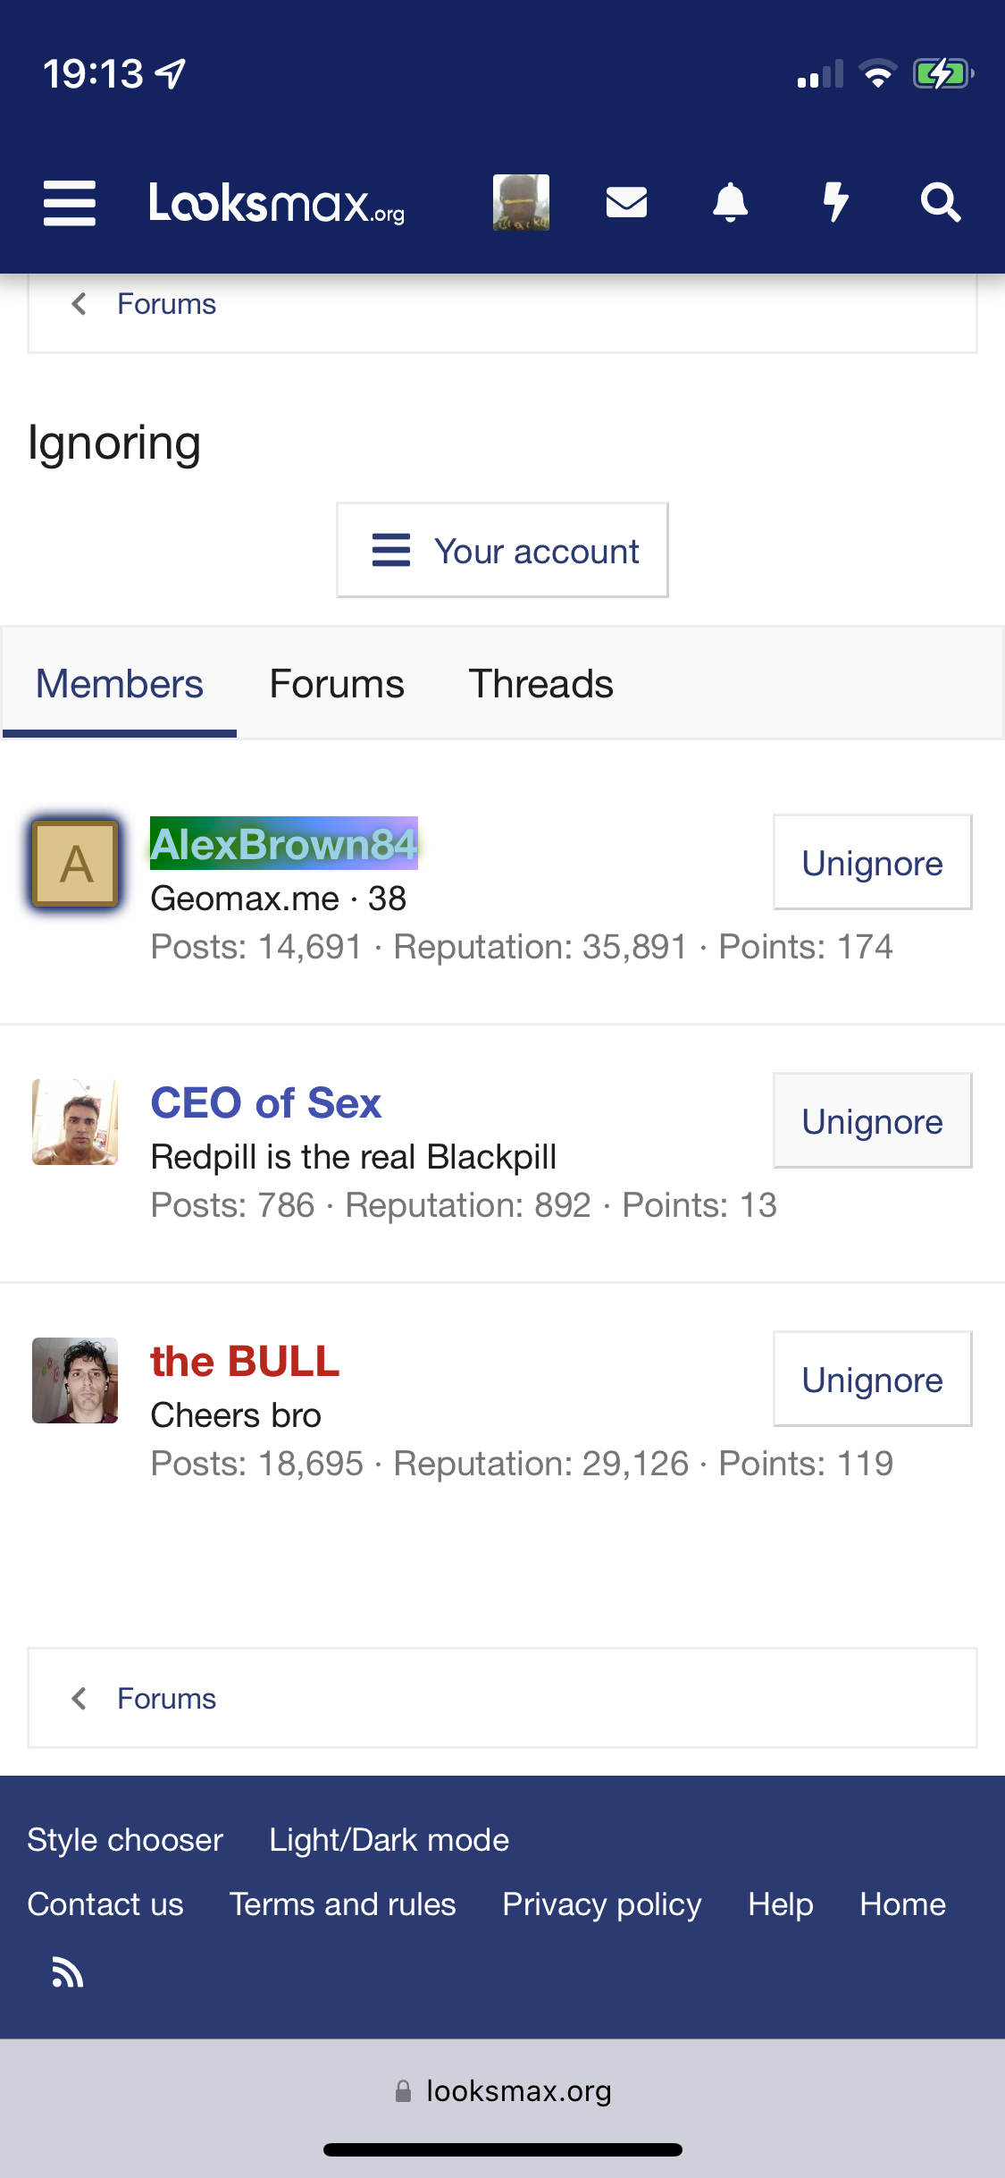The height and width of the screenshot is (2178, 1005).
Task: Open the hamburger navigation menu
Action: 70,202
